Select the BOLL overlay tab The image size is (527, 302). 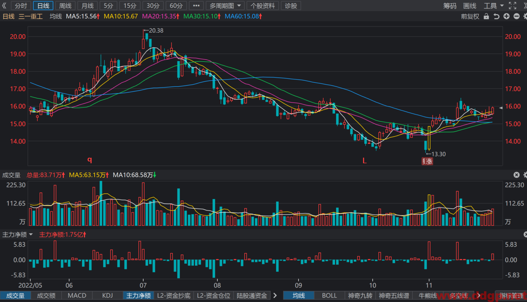pos(329,295)
